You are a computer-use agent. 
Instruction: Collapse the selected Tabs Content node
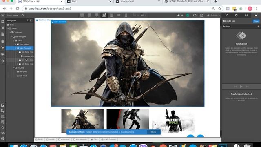click(16, 48)
